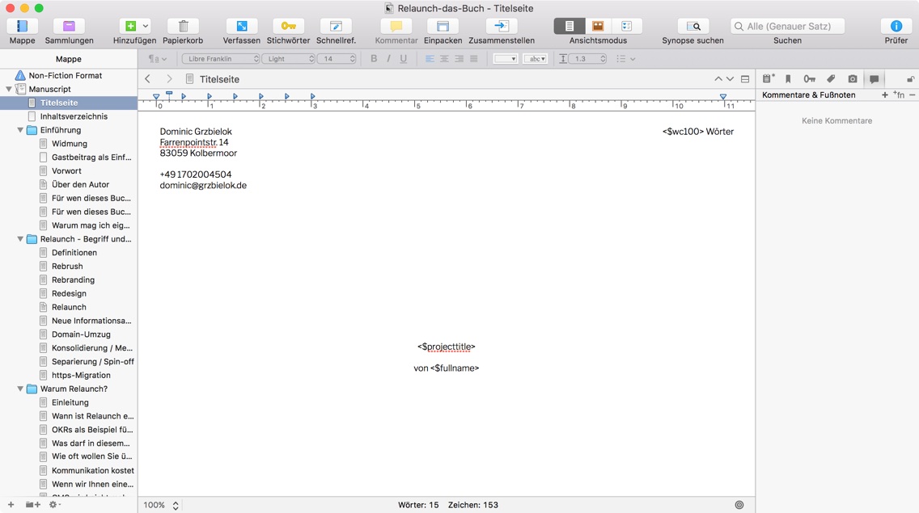The image size is (919, 513).
Task: Toggle the Prüfer inspector
Action: tap(896, 27)
